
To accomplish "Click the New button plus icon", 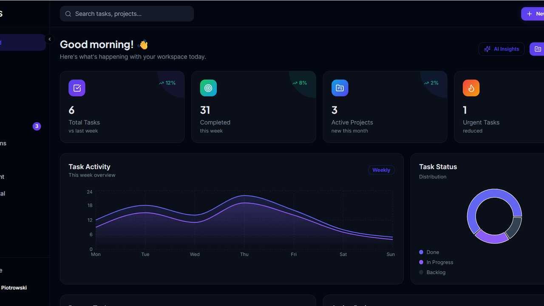I will tap(530, 14).
